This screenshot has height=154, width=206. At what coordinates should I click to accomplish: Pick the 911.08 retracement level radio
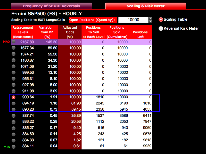pos(14,91)
